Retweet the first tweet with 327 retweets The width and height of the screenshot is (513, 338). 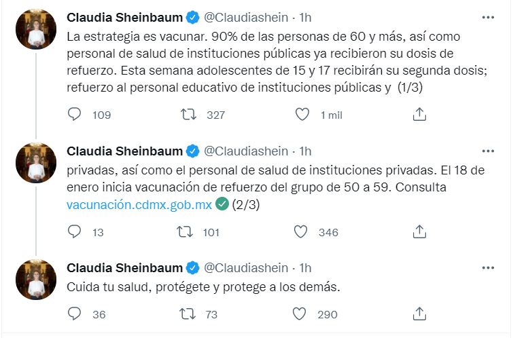click(188, 115)
